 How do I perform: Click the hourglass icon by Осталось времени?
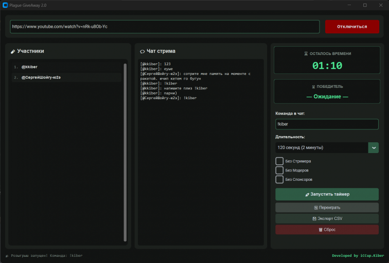(x=306, y=54)
